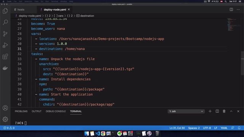Open the Docker view in activity bar
This screenshot has width=244, height=137.
tap(5, 68)
